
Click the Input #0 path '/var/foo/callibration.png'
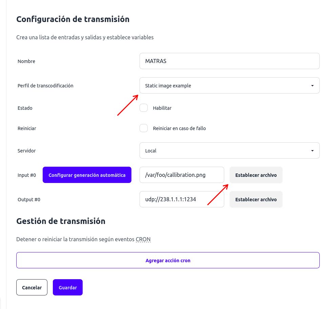(x=182, y=175)
